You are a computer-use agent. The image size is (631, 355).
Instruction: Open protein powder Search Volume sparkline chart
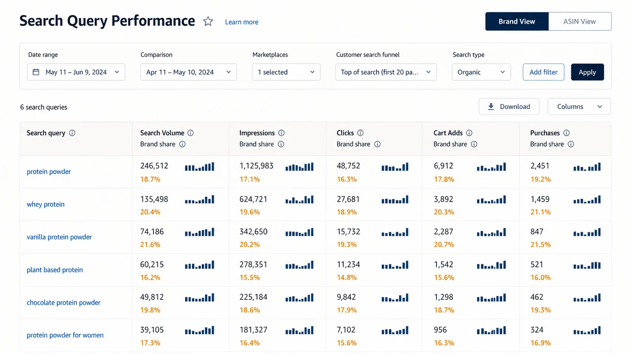click(x=200, y=167)
